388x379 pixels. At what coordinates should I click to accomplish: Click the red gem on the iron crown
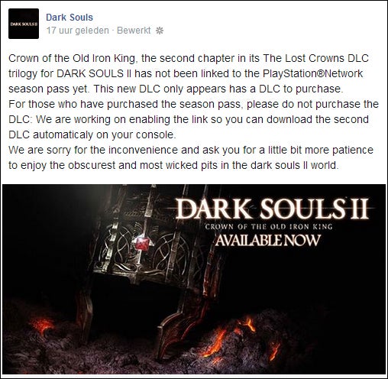point(141,244)
